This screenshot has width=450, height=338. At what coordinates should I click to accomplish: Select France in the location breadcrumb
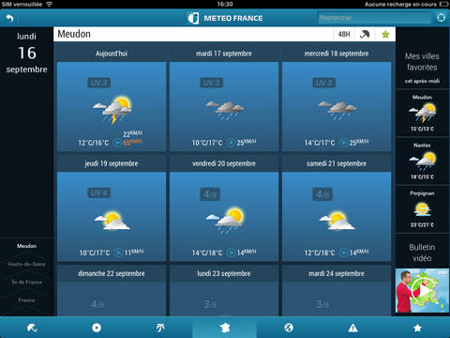[26, 300]
